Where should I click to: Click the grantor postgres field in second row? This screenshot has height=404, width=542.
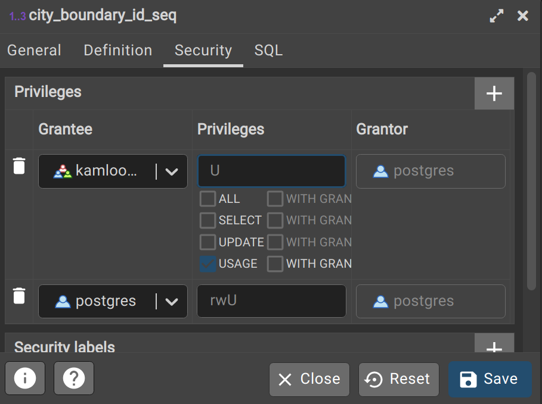(430, 301)
